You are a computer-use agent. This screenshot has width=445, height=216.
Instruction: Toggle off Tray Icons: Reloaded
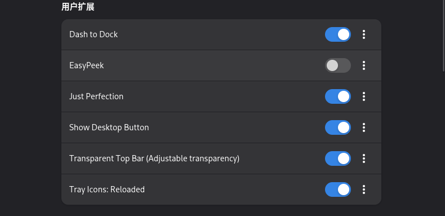pyautogui.click(x=338, y=189)
